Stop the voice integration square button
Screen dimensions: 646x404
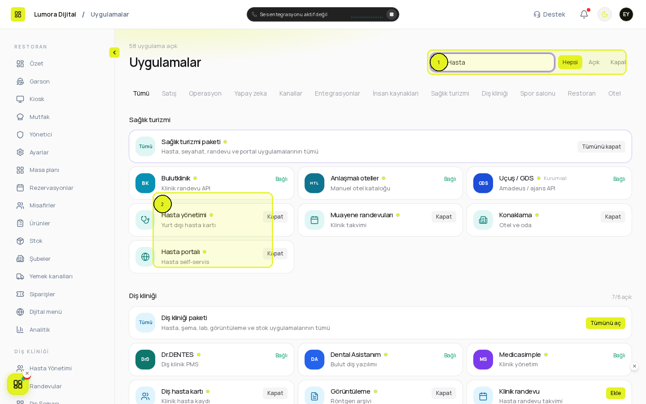392,14
